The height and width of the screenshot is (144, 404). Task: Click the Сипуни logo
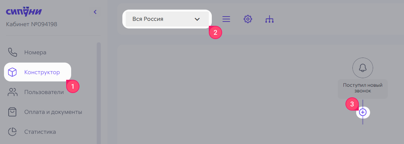(24, 12)
